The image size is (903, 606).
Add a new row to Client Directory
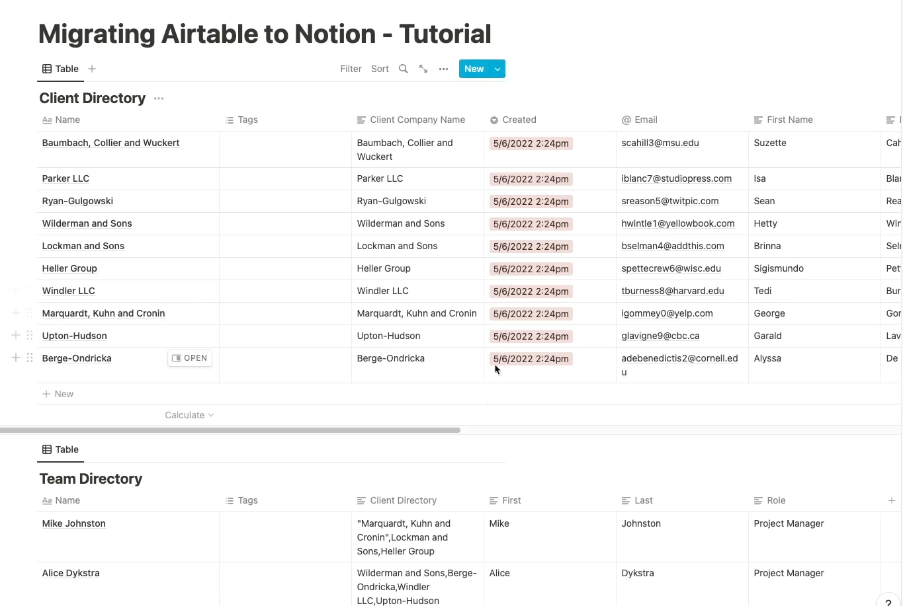click(58, 394)
